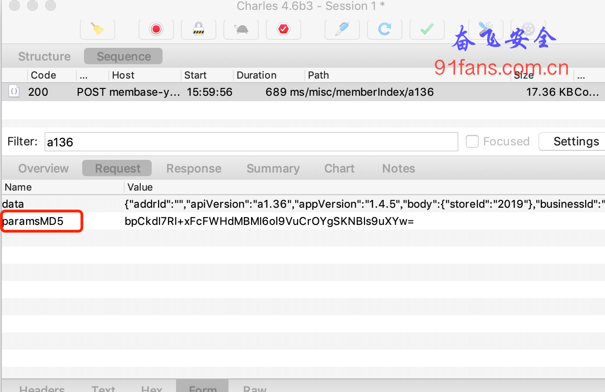The image size is (605, 392).
Task: Open the Response tab
Action: tap(194, 168)
